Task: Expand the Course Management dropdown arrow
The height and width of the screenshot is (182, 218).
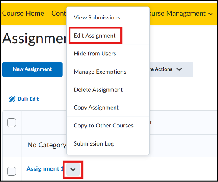Action: click(210, 14)
